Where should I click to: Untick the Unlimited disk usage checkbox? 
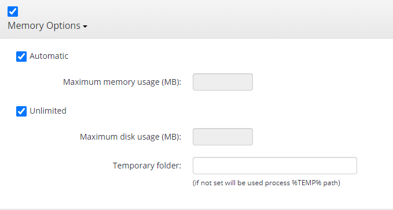click(x=21, y=111)
